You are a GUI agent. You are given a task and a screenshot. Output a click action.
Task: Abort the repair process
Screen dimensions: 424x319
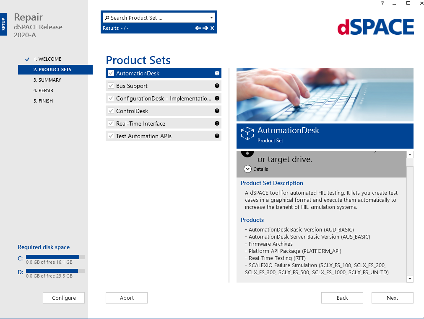tap(126, 298)
